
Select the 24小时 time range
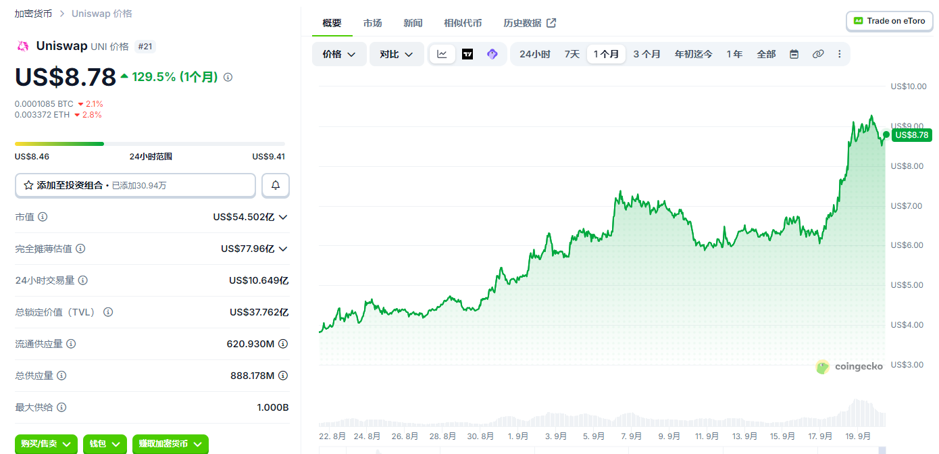(x=535, y=54)
